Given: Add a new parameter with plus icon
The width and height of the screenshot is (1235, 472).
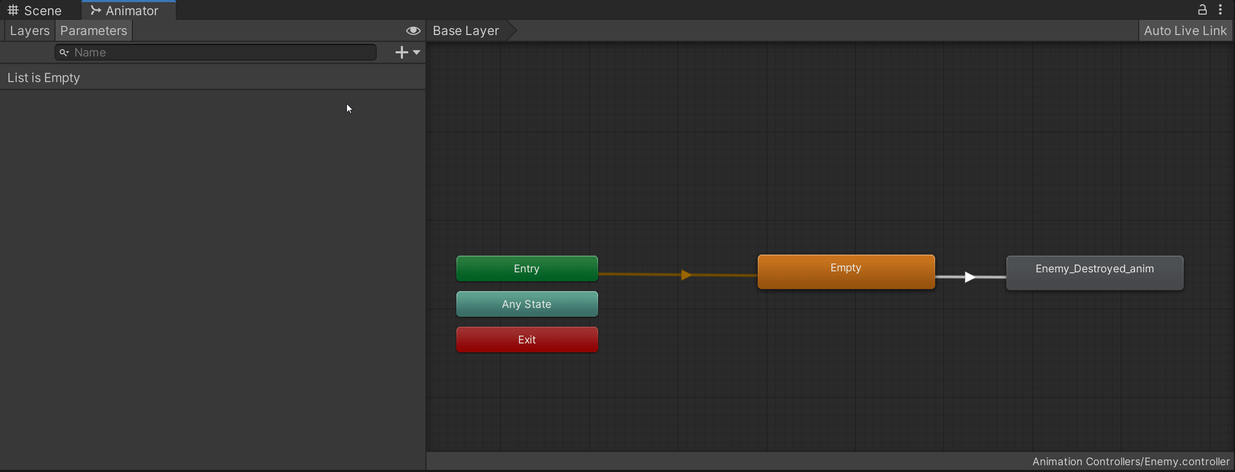Looking at the screenshot, I should [x=401, y=52].
